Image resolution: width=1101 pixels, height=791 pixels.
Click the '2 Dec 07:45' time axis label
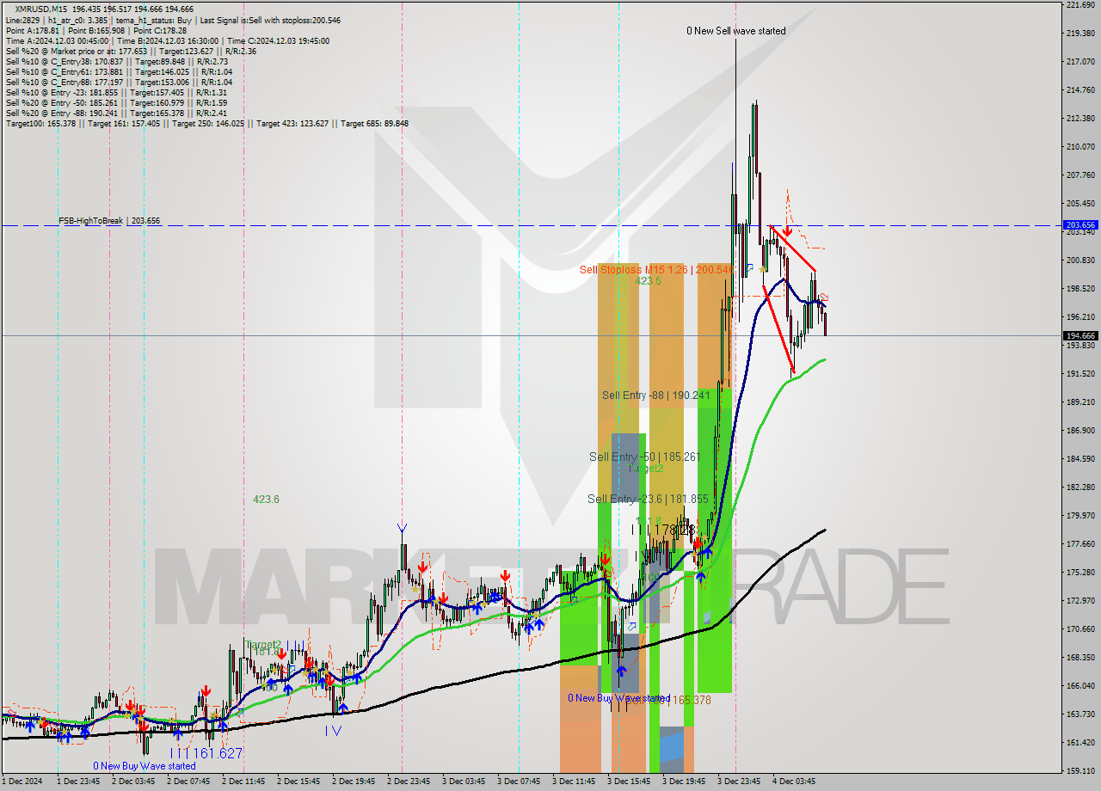pos(188,782)
